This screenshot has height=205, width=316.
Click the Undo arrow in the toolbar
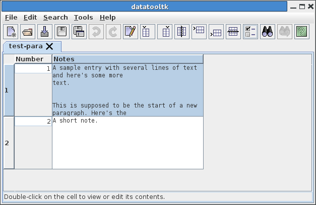tap(96, 32)
